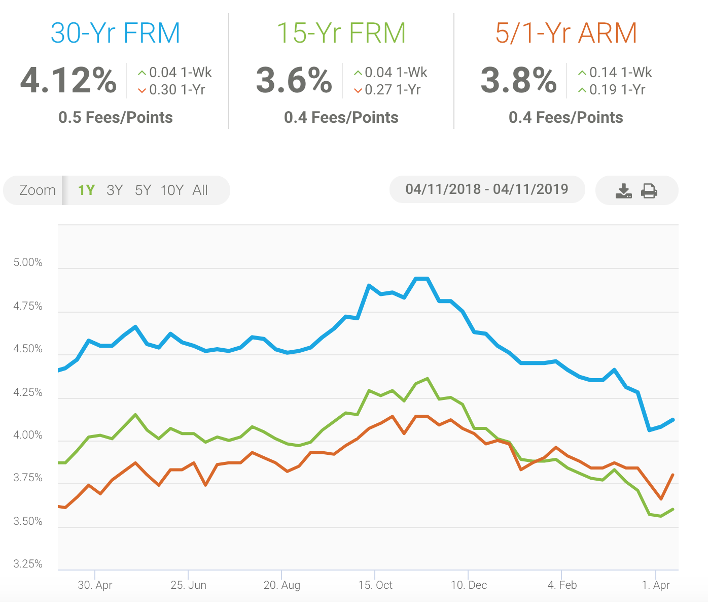
Task: Click the 1Y zoom option
Action: (86, 190)
